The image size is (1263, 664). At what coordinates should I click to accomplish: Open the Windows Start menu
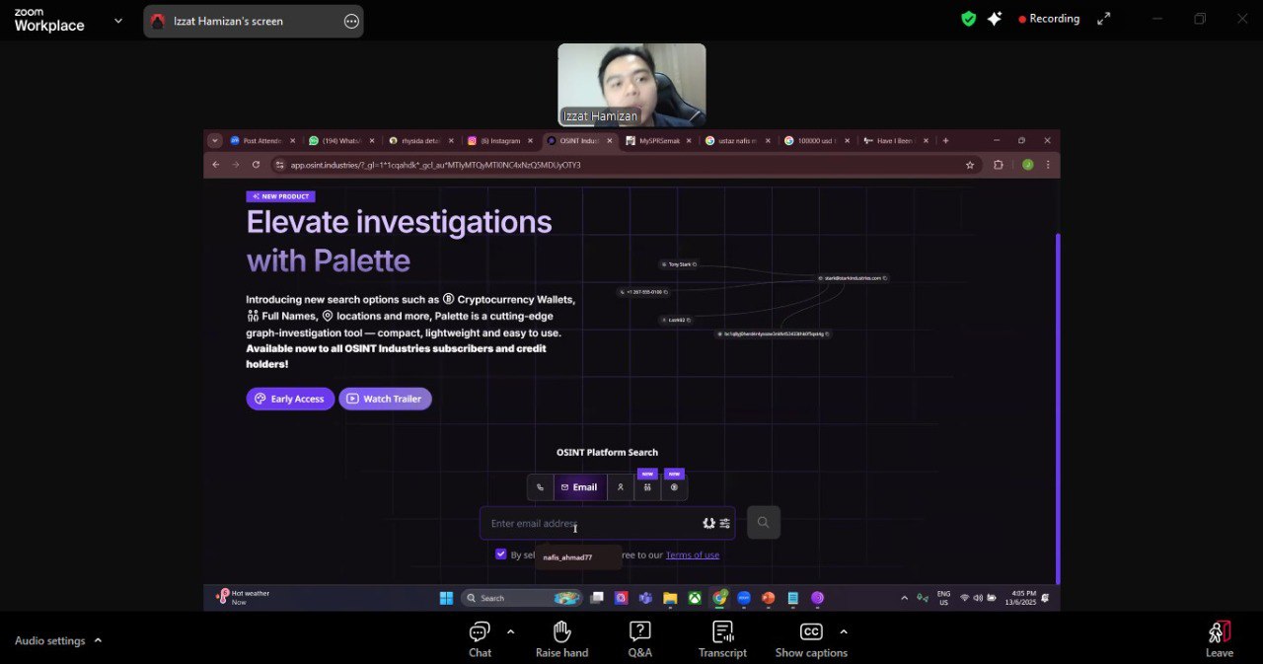click(x=446, y=598)
